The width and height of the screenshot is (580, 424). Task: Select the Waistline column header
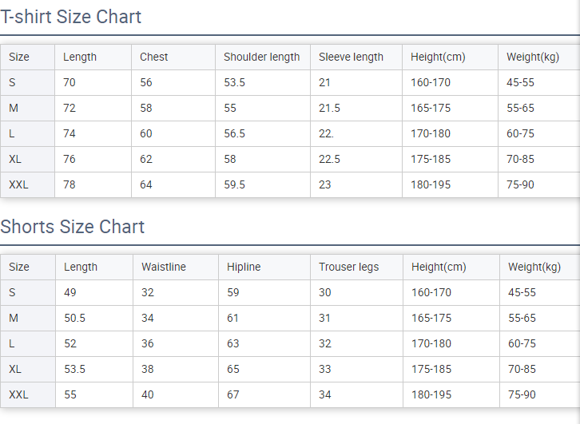(x=164, y=267)
